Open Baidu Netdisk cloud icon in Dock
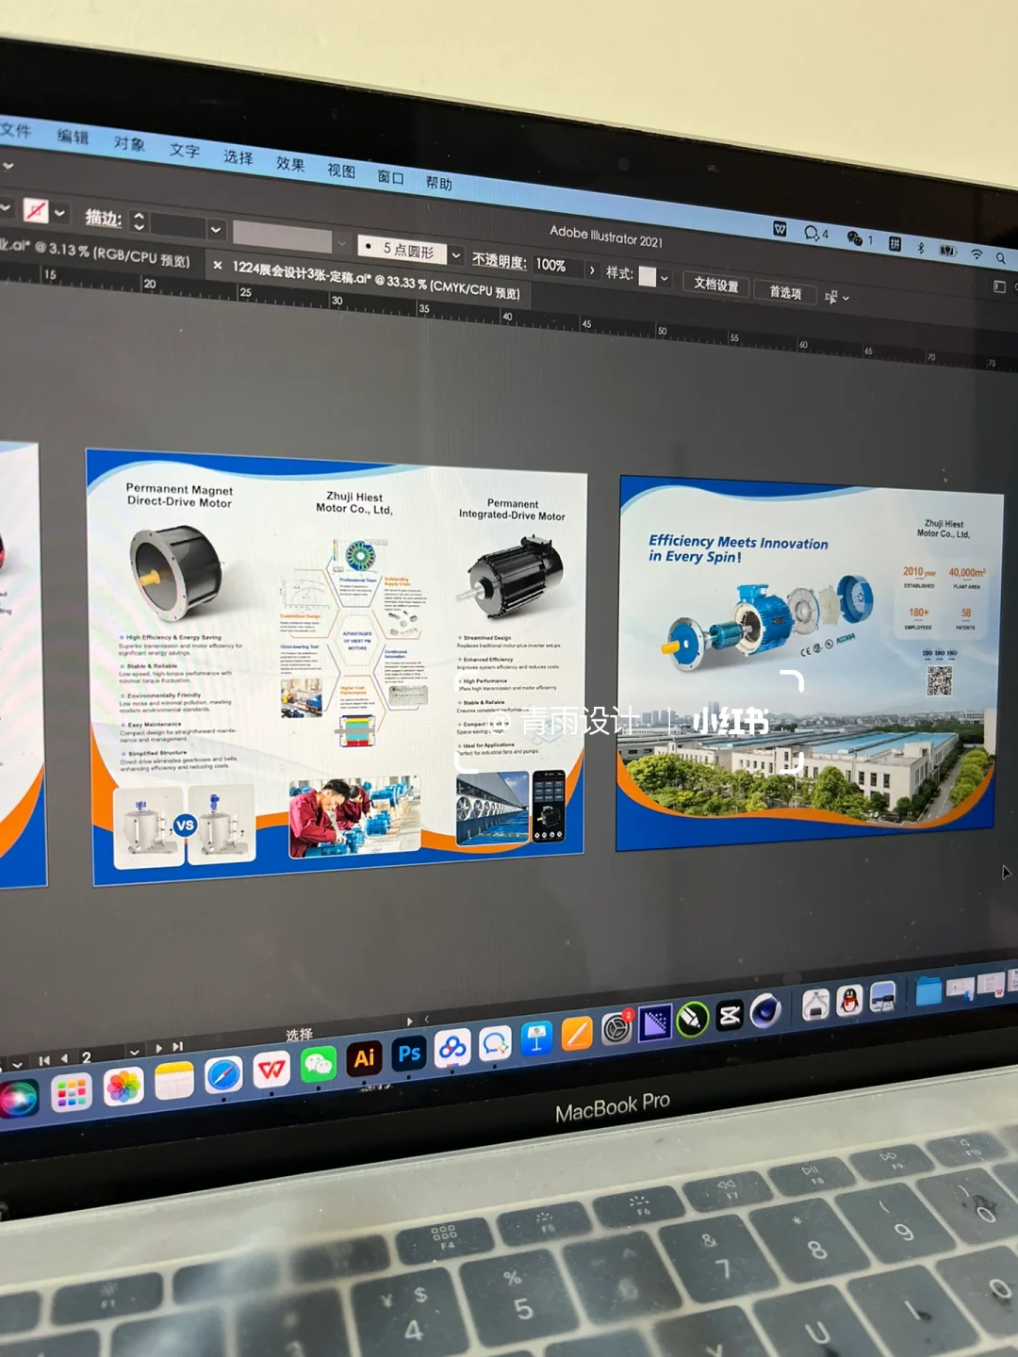 (x=452, y=1048)
